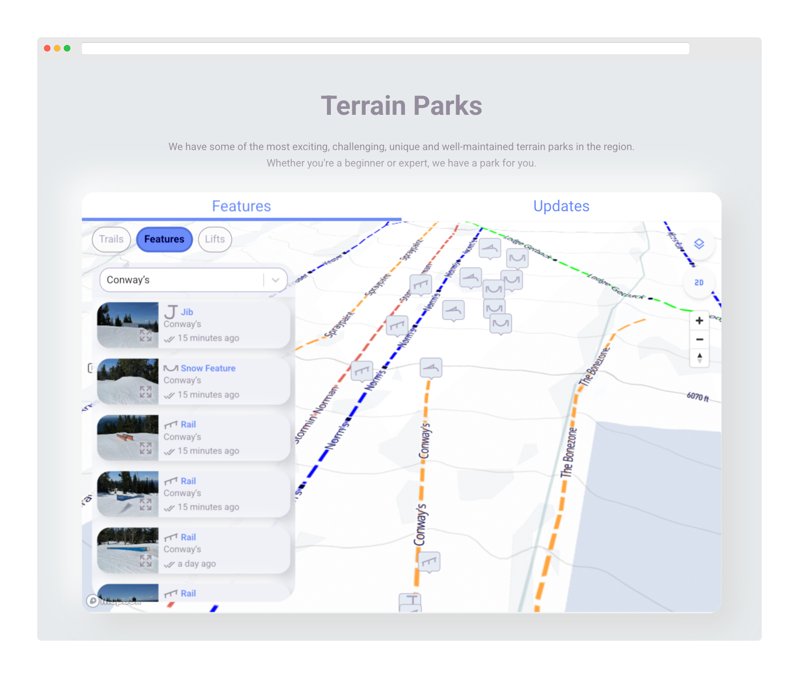Image resolution: width=799 pixels, height=678 pixels.
Task: Select the snow feature marker near Lodge Getback
Action: (x=517, y=258)
